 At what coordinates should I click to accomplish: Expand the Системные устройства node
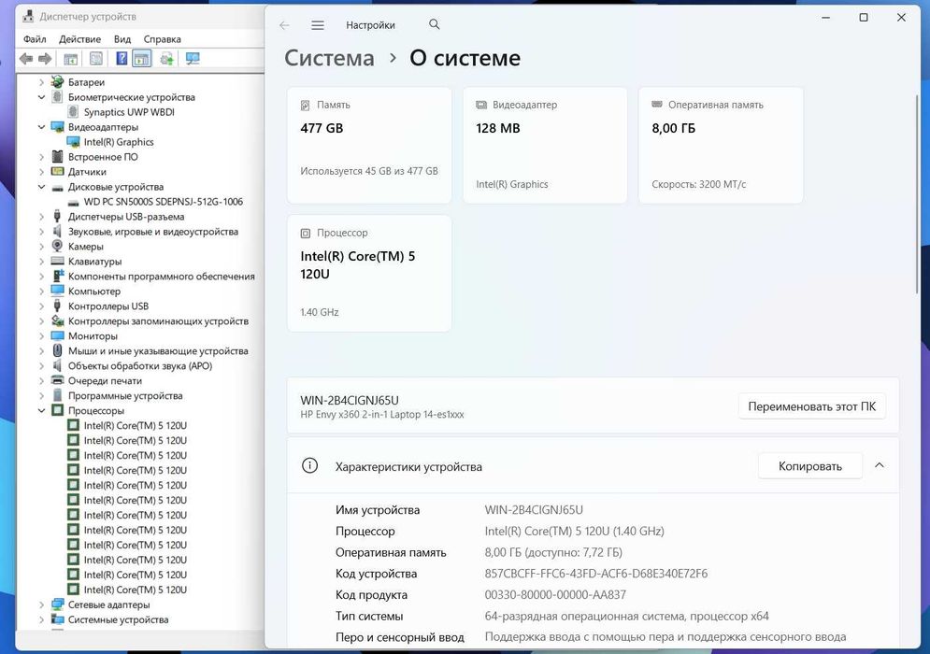[x=41, y=619]
